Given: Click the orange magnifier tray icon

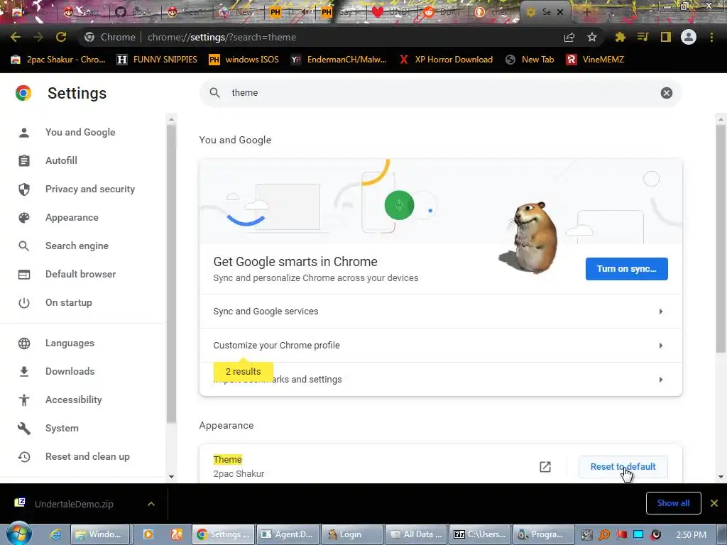Looking at the screenshot, I should click(604, 534).
